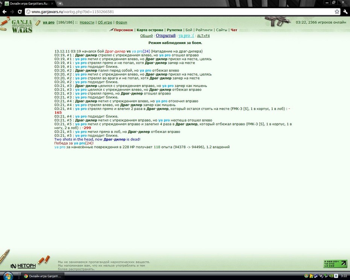
Task: Open the 'ya pro :(' channel link
Action: point(186,36)
